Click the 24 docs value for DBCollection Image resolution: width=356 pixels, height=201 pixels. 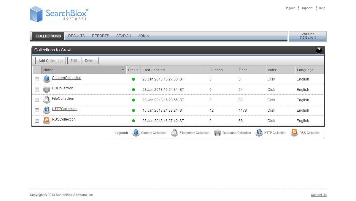(x=241, y=90)
